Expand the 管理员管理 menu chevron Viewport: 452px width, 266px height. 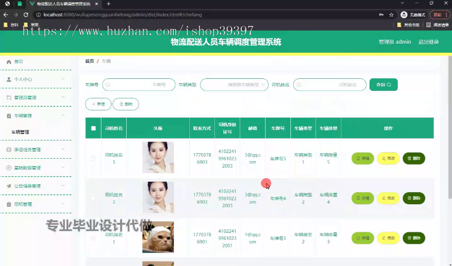63,97
